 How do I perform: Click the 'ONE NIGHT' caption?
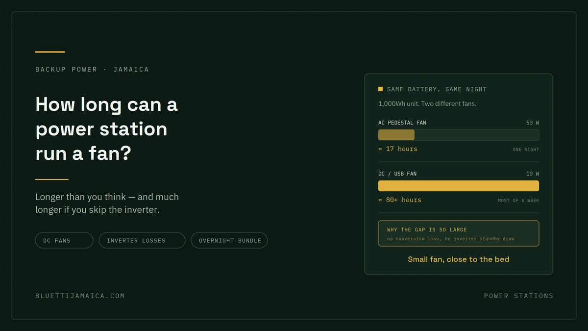526,150
